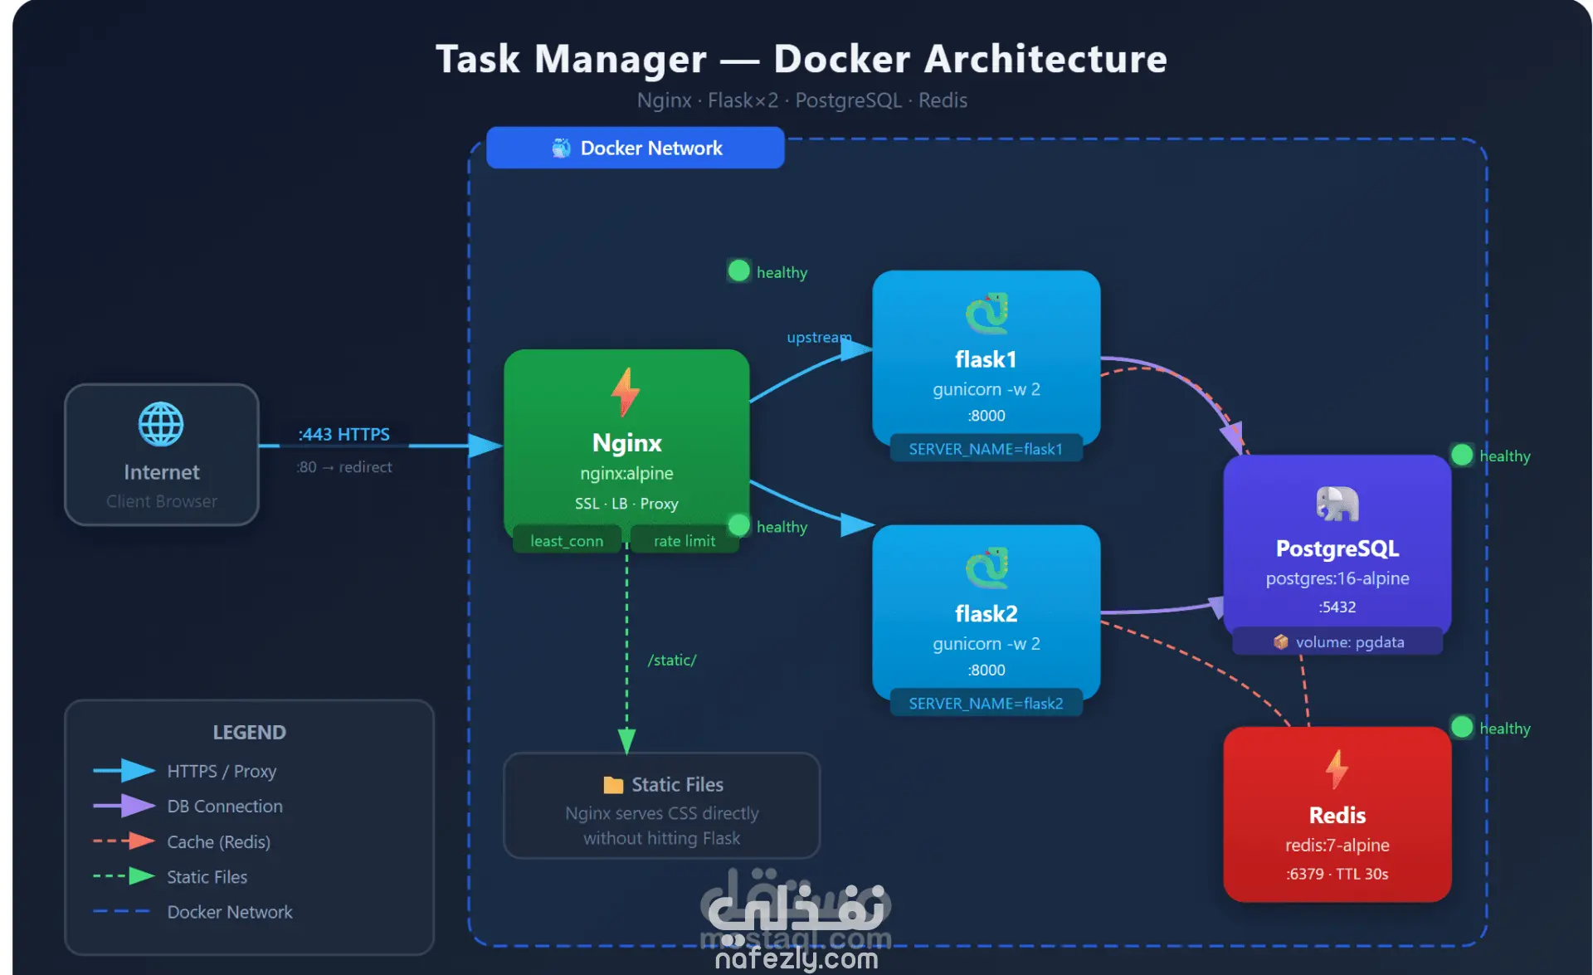This screenshot has height=975, width=1593.
Task: Click the purple DB Connection arrow in the legend
Action: 124,806
